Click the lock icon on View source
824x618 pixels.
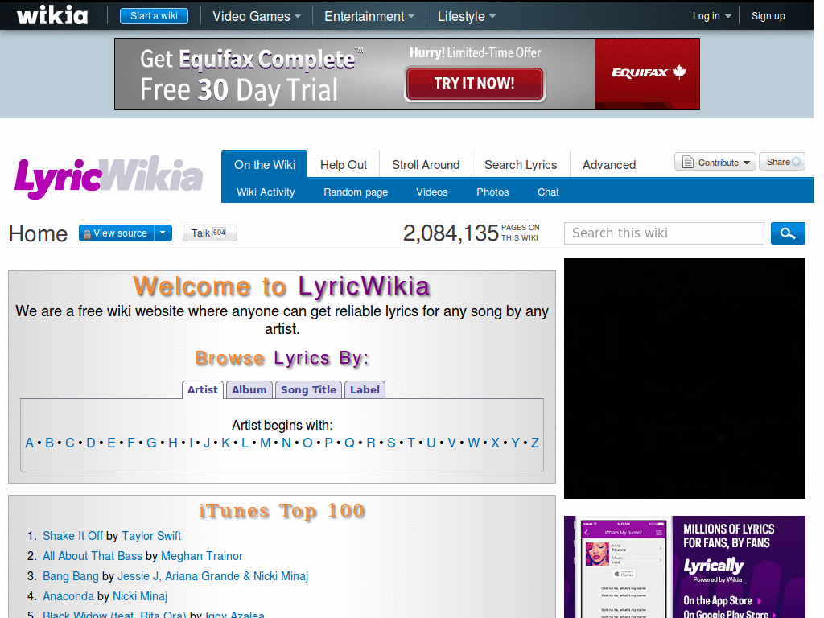coord(87,234)
